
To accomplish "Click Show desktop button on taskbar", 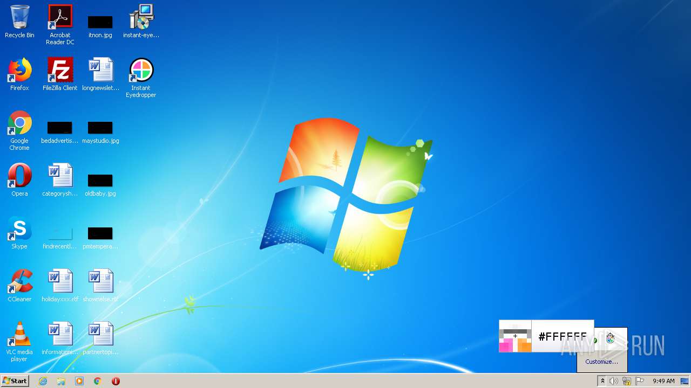I will pyautogui.click(x=685, y=381).
